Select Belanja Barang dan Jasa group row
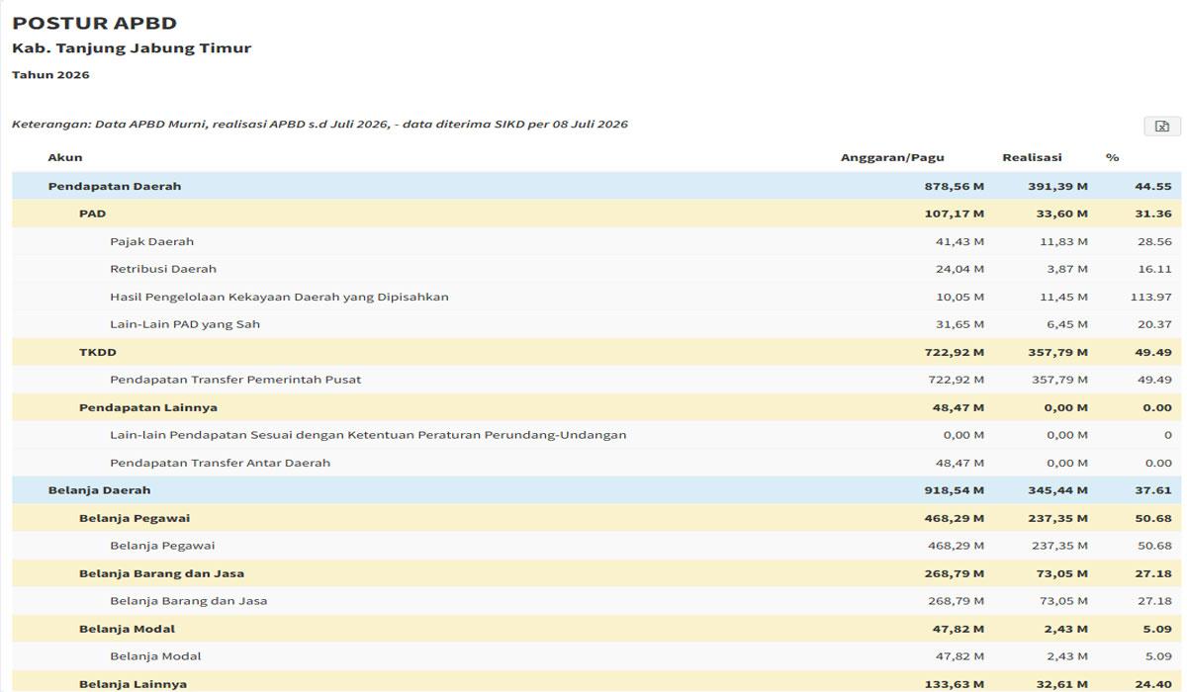This screenshot has height=692, width=1187. 597,573
